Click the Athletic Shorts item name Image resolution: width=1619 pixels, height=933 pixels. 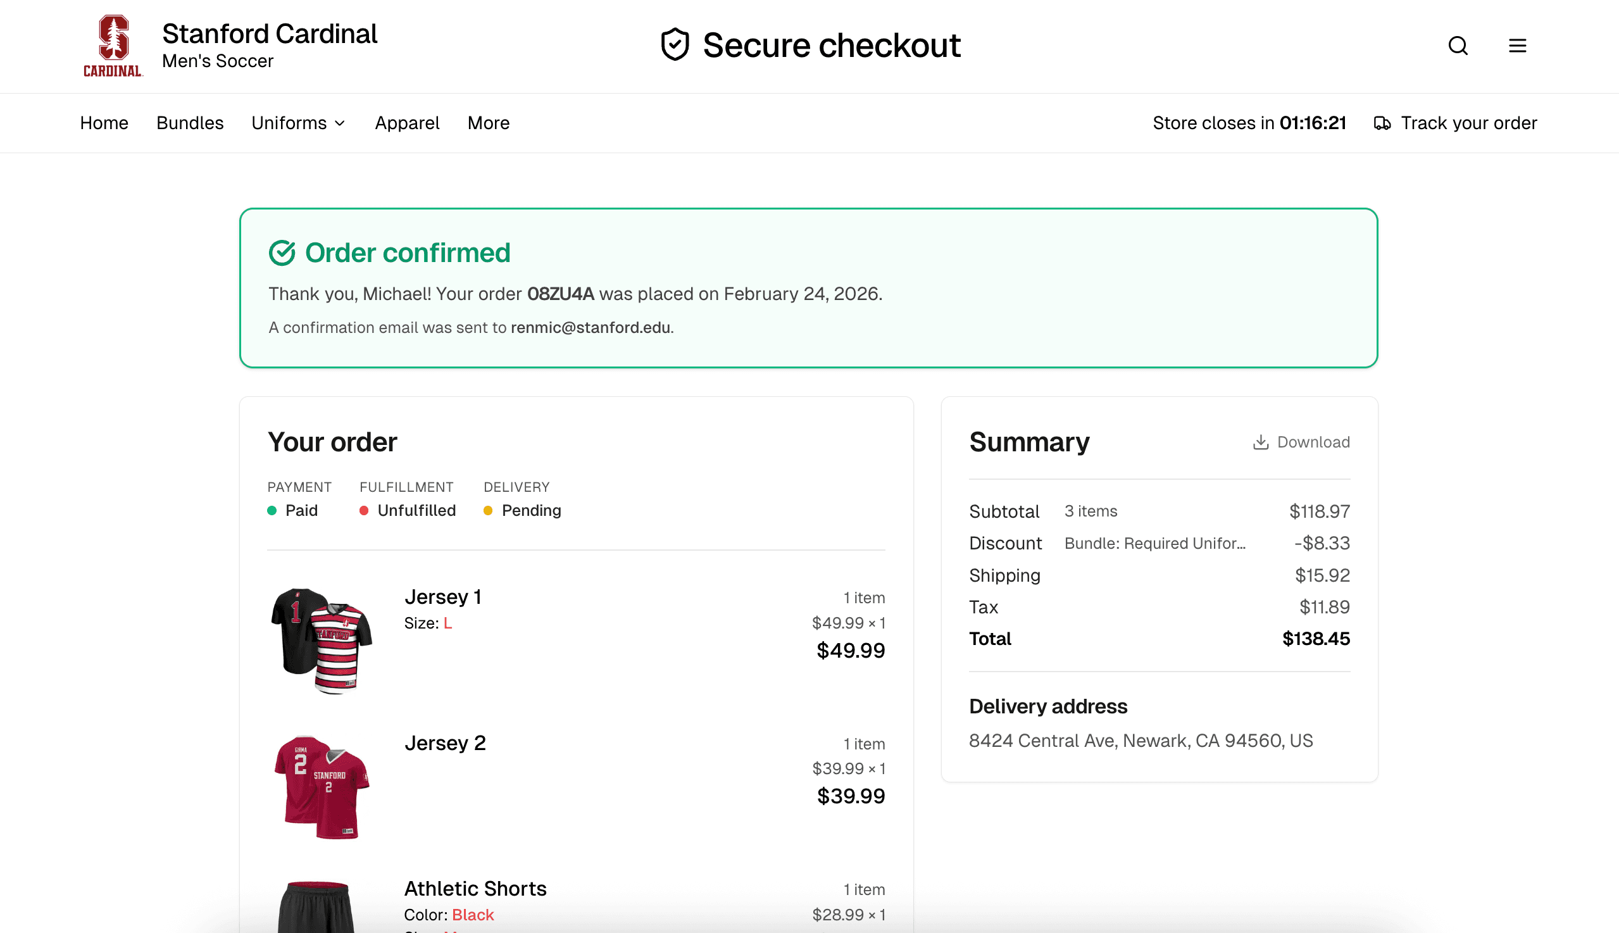click(x=475, y=889)
